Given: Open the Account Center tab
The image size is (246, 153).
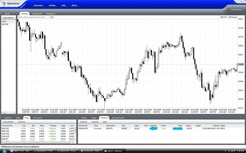Looking at the screenshot, I should (118, 118).
